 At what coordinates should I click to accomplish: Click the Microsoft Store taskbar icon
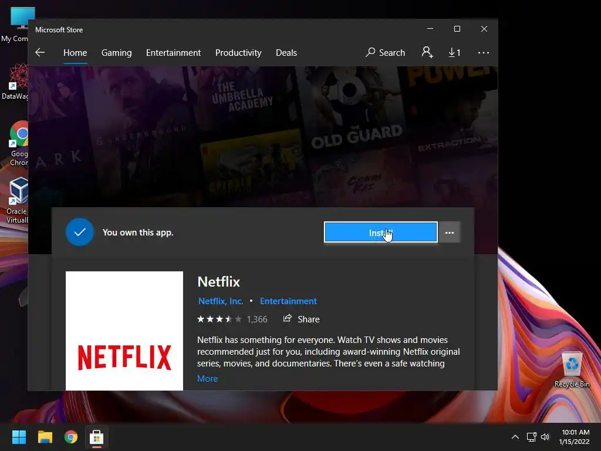click(x=97, y=437)
